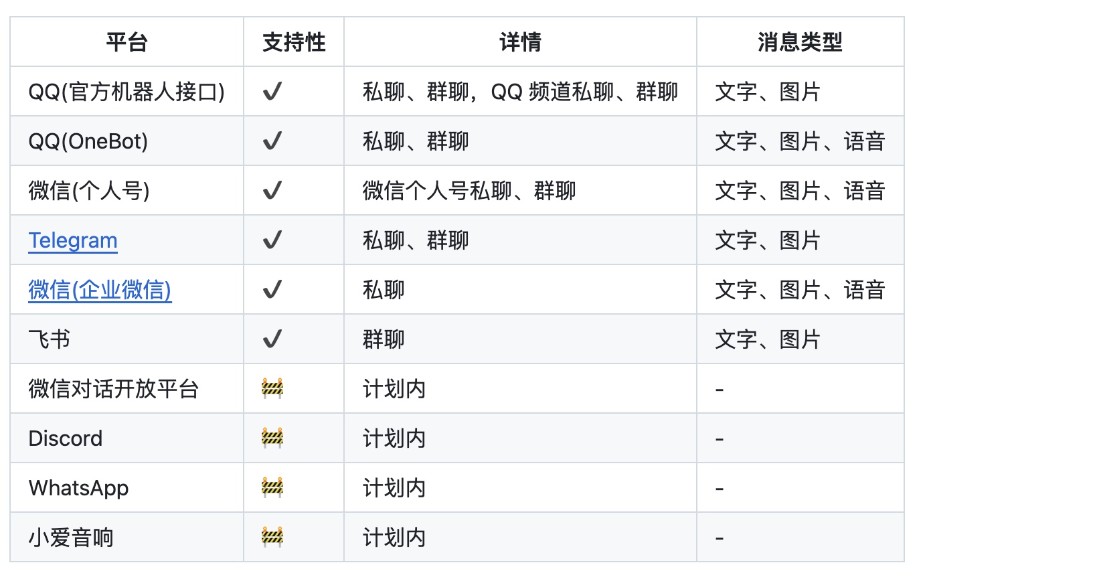Click the Discord platform cell
This screenshot has width=1095, height=573.
coord(127,438)
